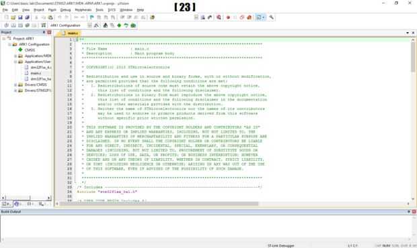Open Options for Target wand icon

96,25
